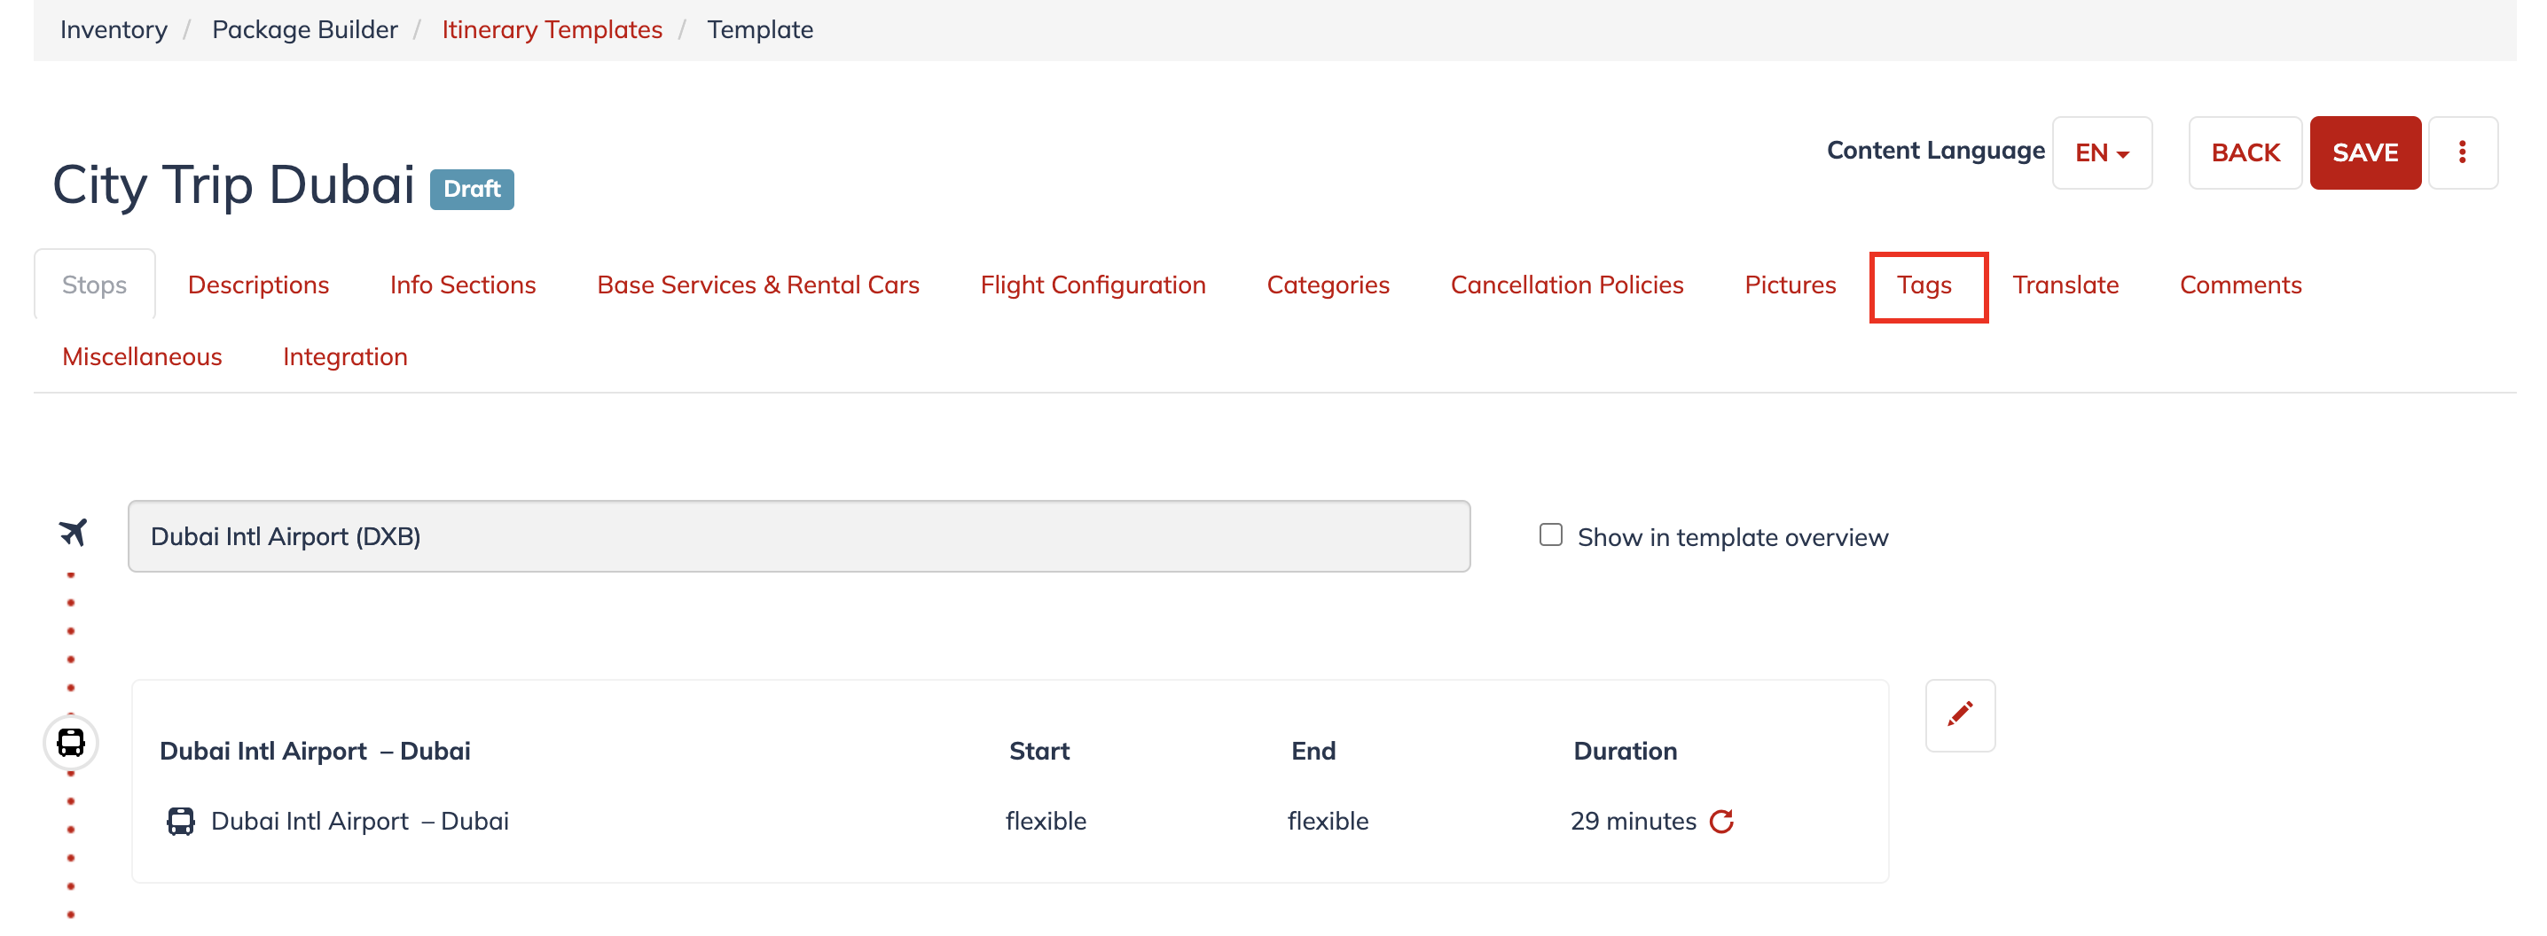Click the pencil edit icon for transfer
This screenshot has width=2547, height=936.
[x=1960, y=714]
